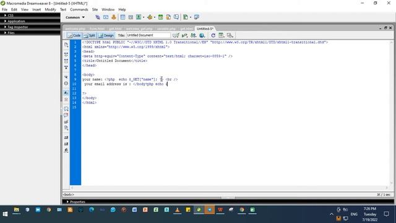396x223 pixels.
Task: Open the Templates dropdown arrow
Action: coord(191,17)
